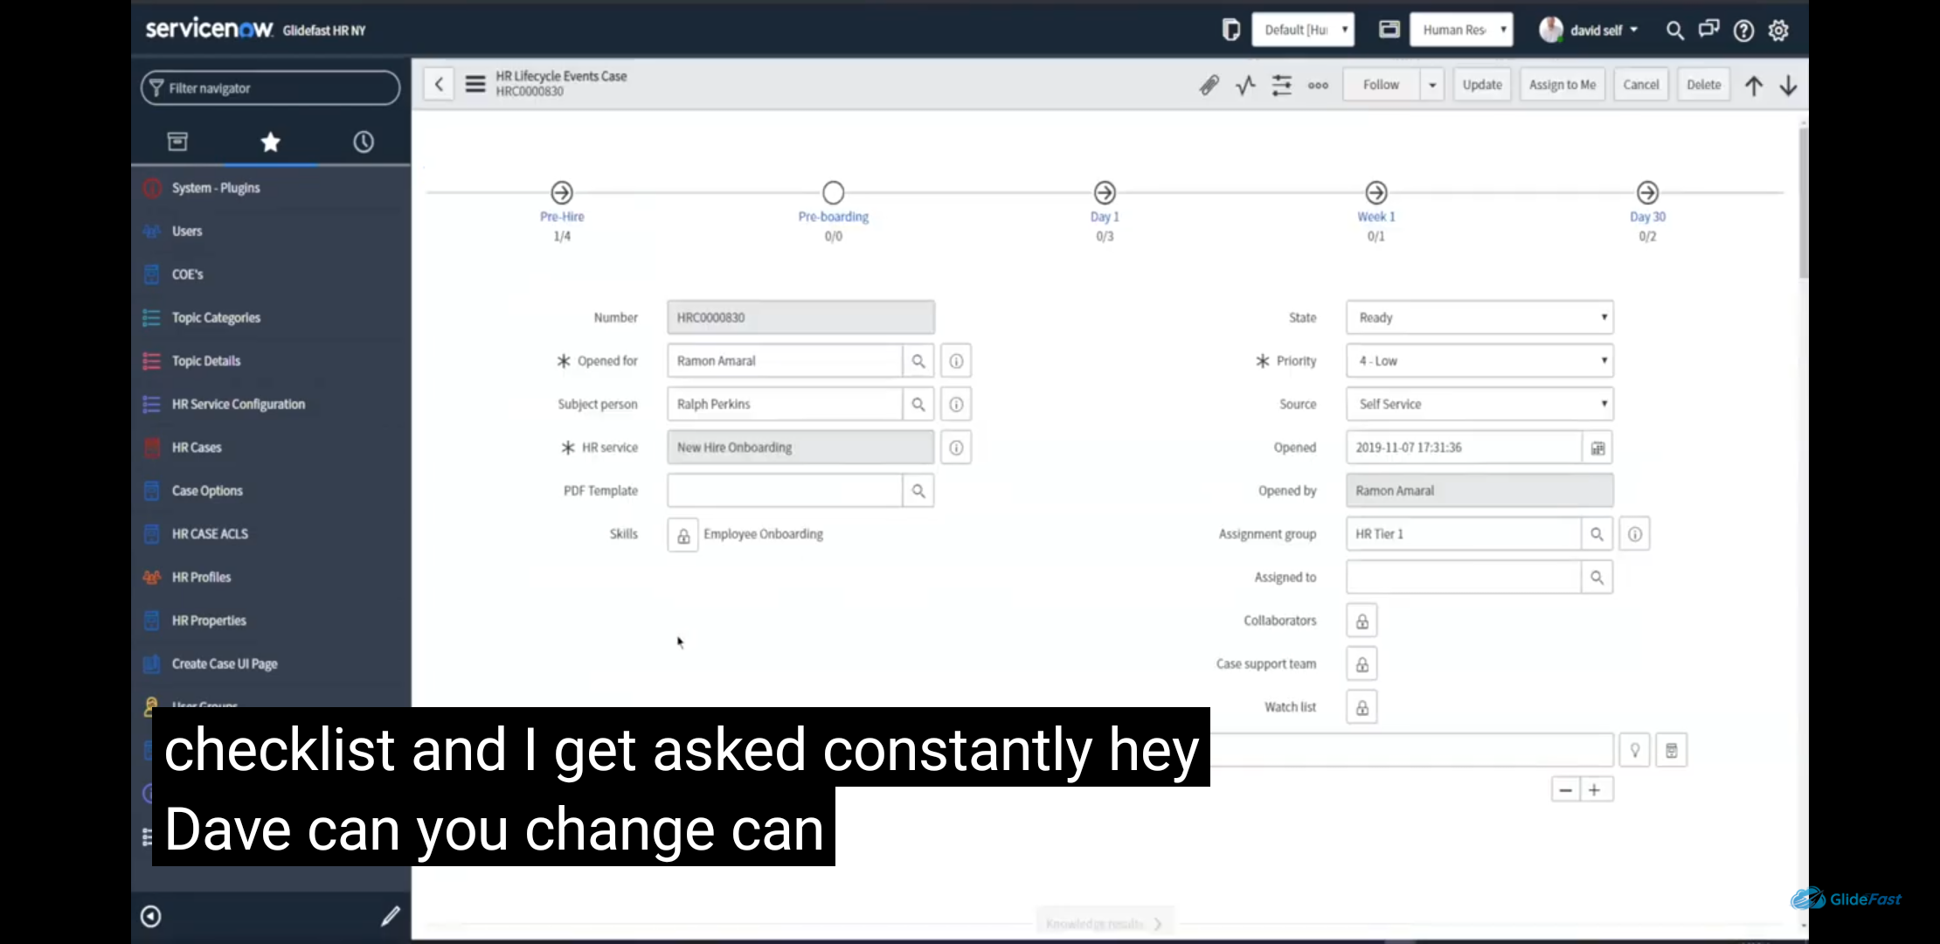Image resolution: width=1940 pixels, height=944 pixels.
Task: Open the Opened date calendar picker
Action: click(1597, 448)
